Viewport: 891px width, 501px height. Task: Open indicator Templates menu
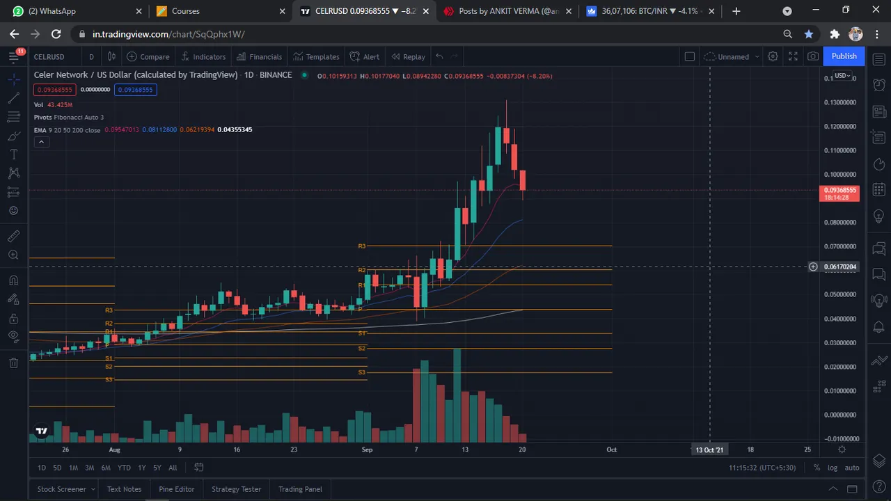[x=316, y=56]
